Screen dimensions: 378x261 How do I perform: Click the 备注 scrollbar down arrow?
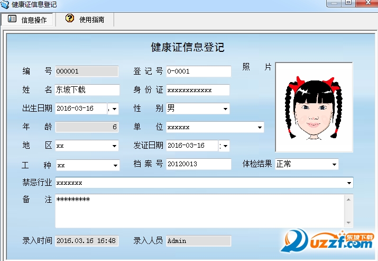pos(348,222)
